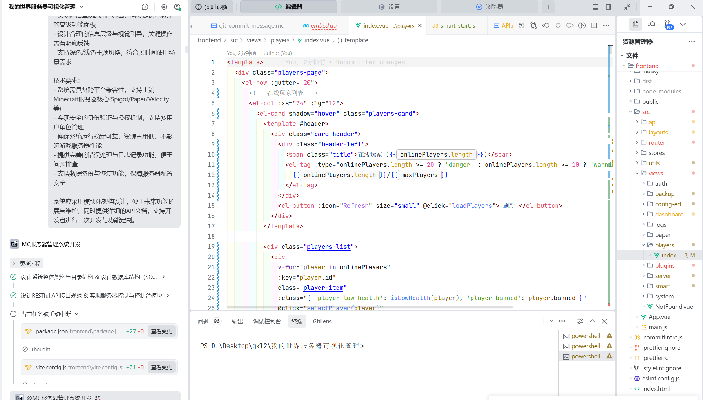The height and width of the screenshot is (400, 703).
Task: View changes for vite.config.js
Action: pyautogui.click(x=161, y=367)
